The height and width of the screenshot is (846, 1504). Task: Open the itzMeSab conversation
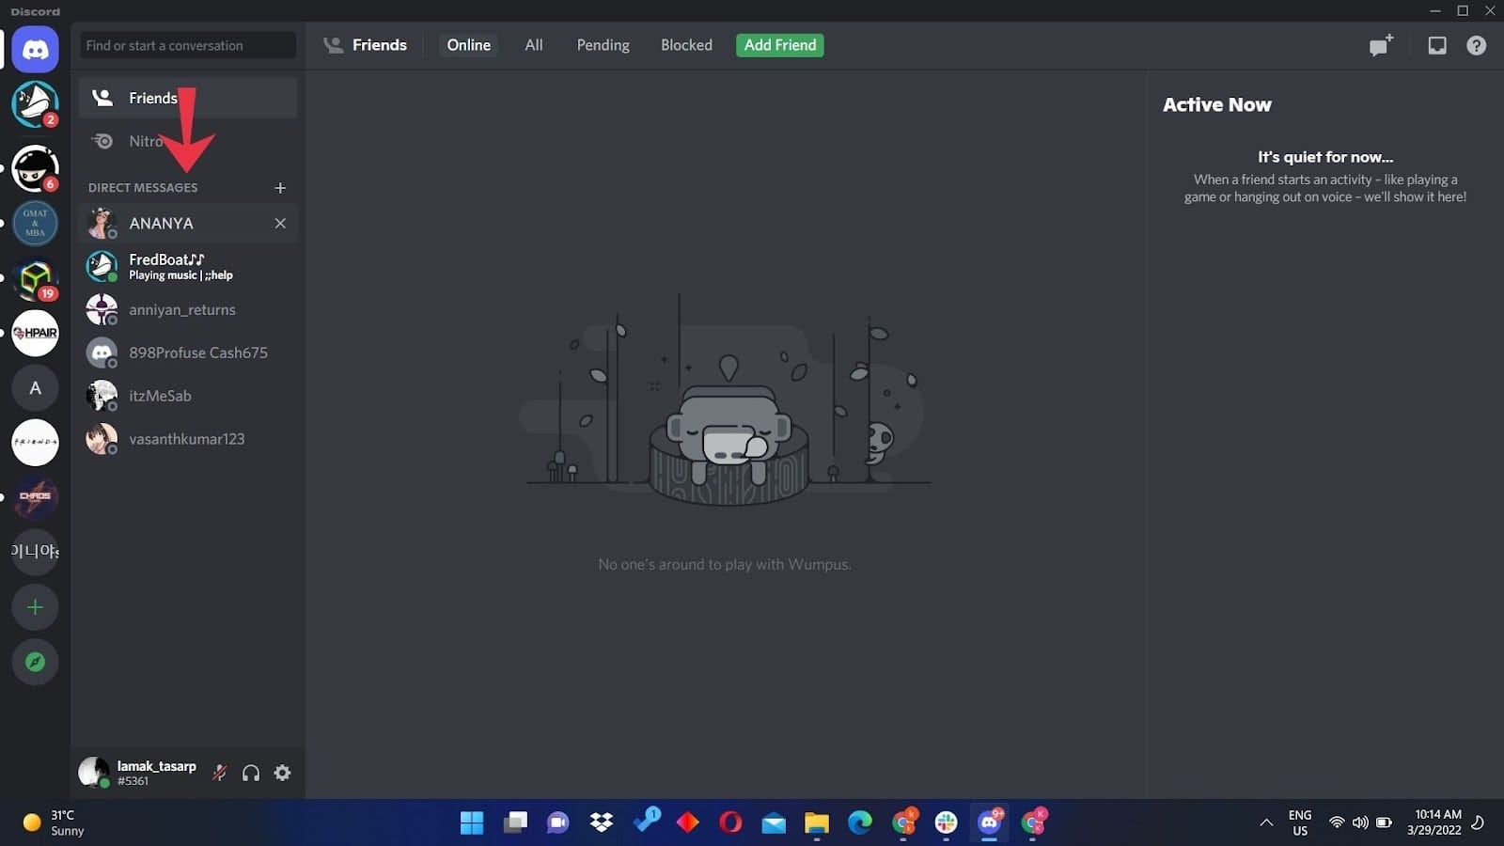click(188, 396)
